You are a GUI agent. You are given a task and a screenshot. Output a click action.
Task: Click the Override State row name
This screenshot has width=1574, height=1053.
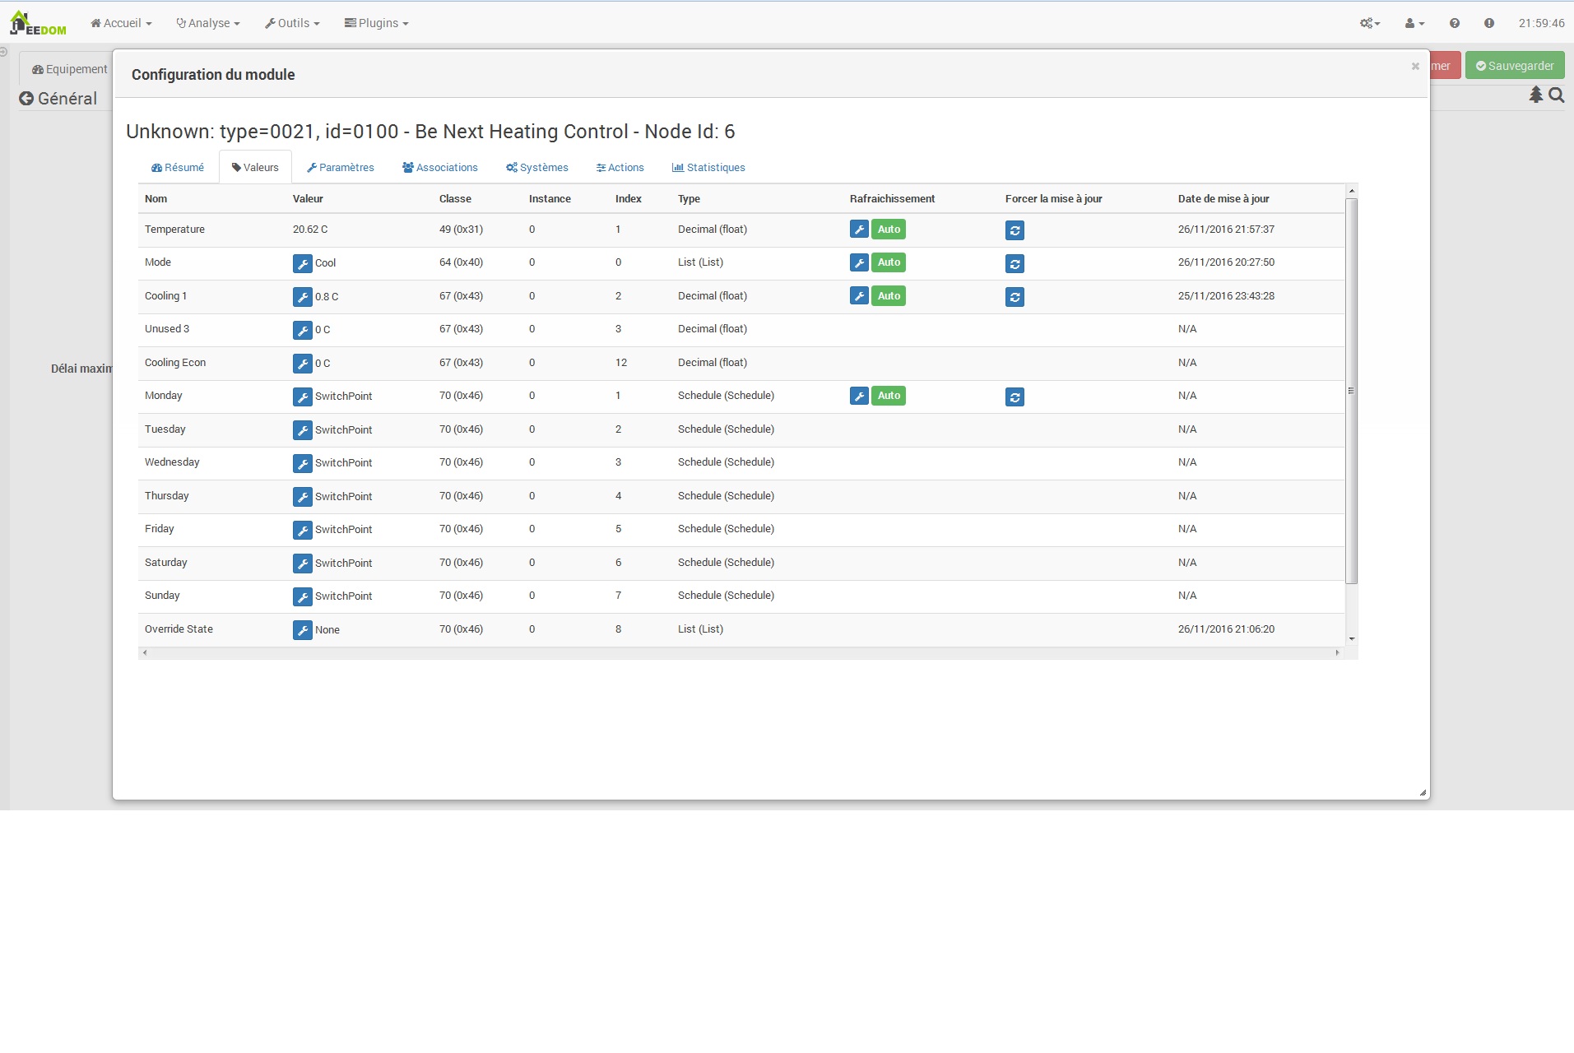pyautogui.click(x=179, y=629)
